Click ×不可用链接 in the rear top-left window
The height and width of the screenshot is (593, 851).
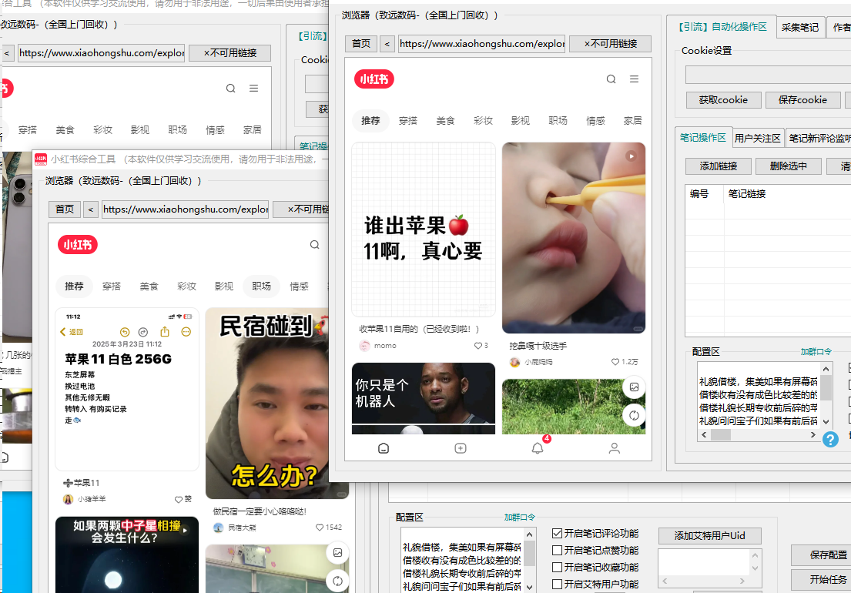230,52
